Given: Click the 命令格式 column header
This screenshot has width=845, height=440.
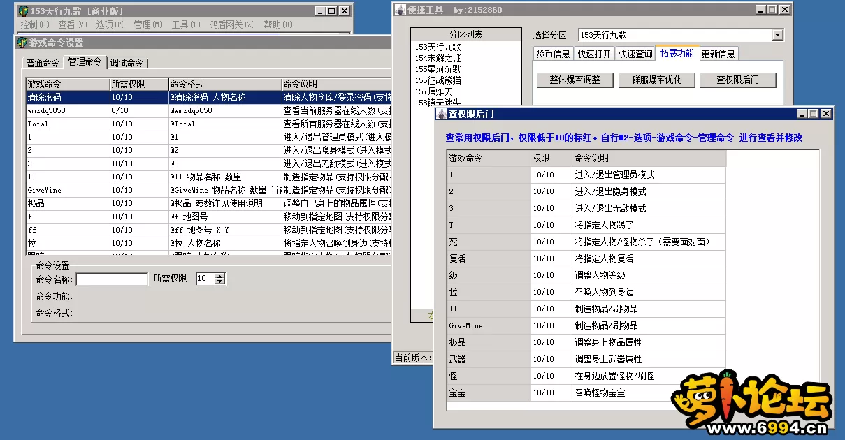Looking at the screenshot, I should point(224,84).
